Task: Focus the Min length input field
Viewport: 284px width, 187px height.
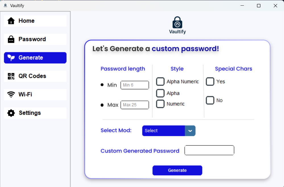Action: click(135, 85)
